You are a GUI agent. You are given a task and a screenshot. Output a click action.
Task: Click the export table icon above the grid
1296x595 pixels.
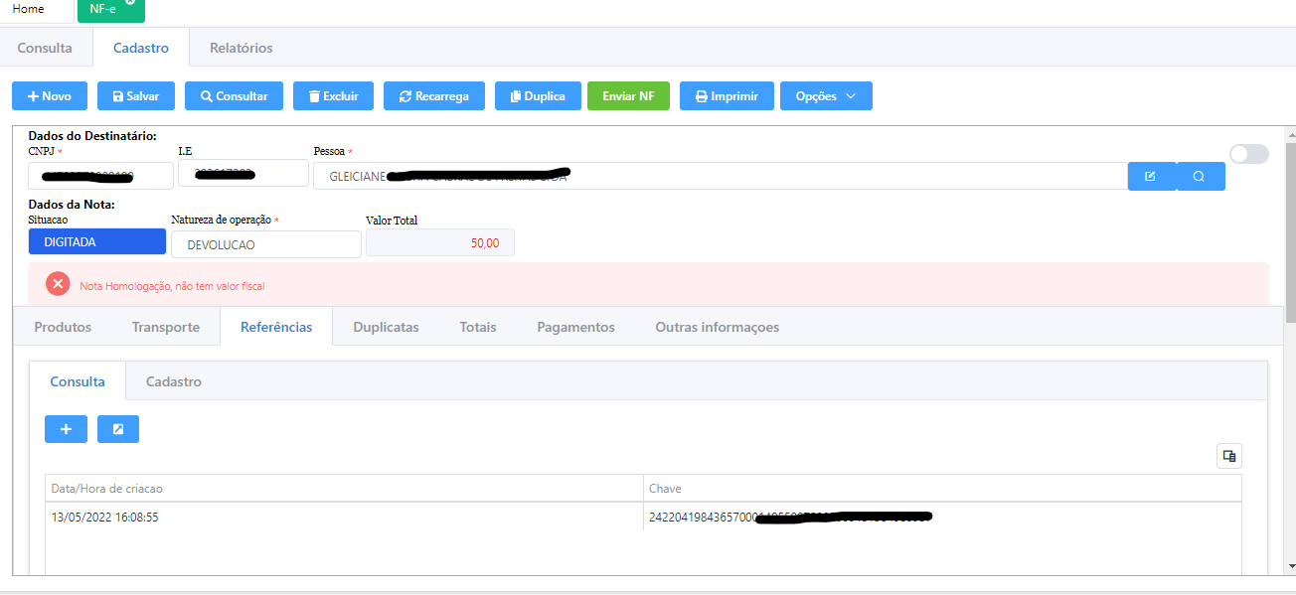click(x=1229, y=456)
